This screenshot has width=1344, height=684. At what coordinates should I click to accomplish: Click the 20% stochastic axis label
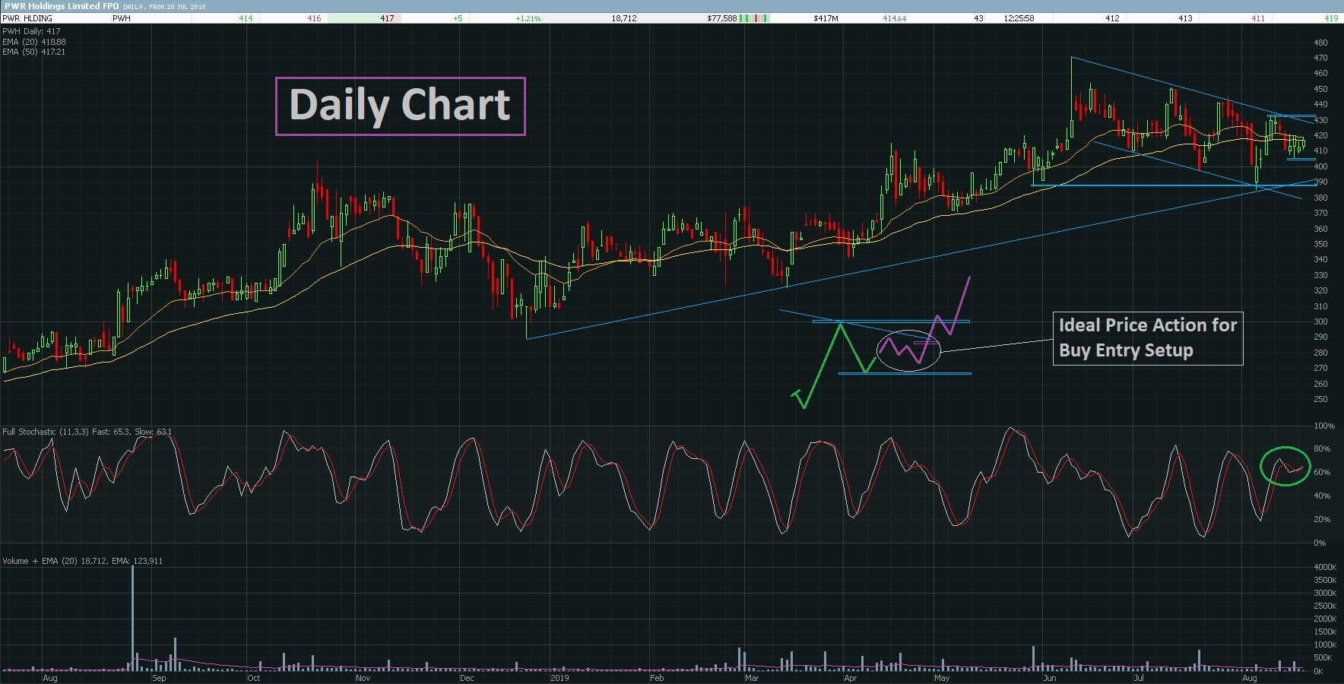point(1322,519)
